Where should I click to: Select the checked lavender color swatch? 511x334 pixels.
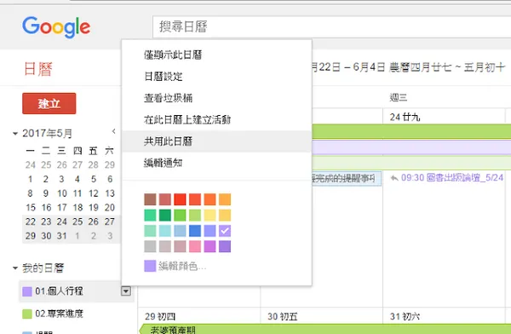(x=225, y=231)
